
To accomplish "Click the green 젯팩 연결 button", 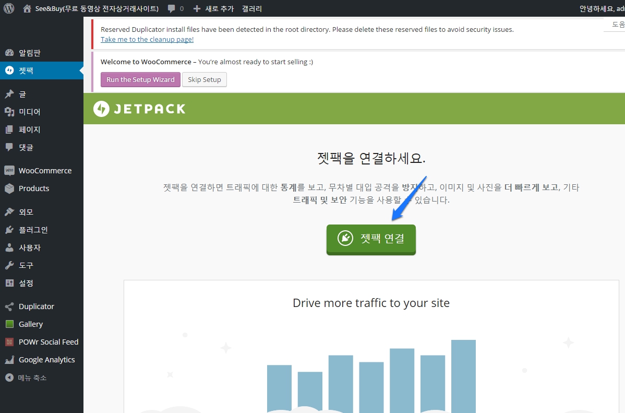I will (371, 239).
